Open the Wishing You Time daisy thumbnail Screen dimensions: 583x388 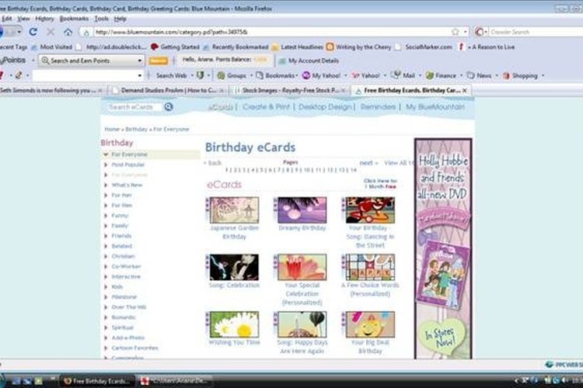[x=234, y=324]
